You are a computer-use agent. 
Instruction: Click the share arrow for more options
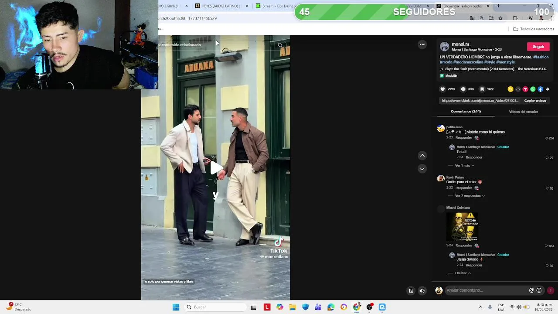[x=548, y=89]
